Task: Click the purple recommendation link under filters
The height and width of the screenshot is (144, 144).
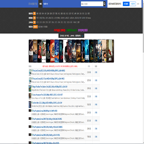Action: tap(83, 30)
